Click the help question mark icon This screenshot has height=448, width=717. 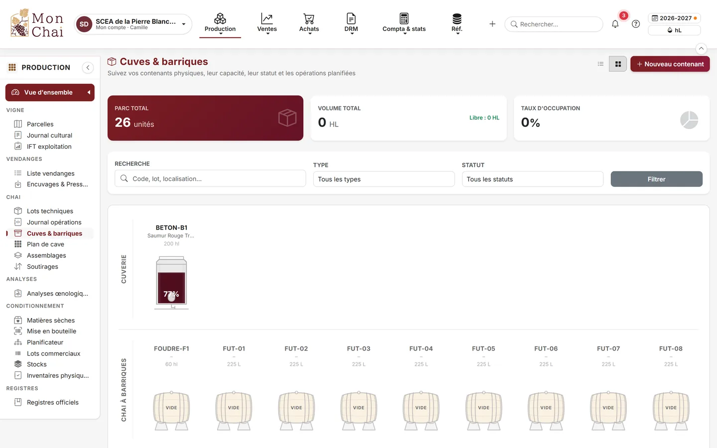click(636, 24)
